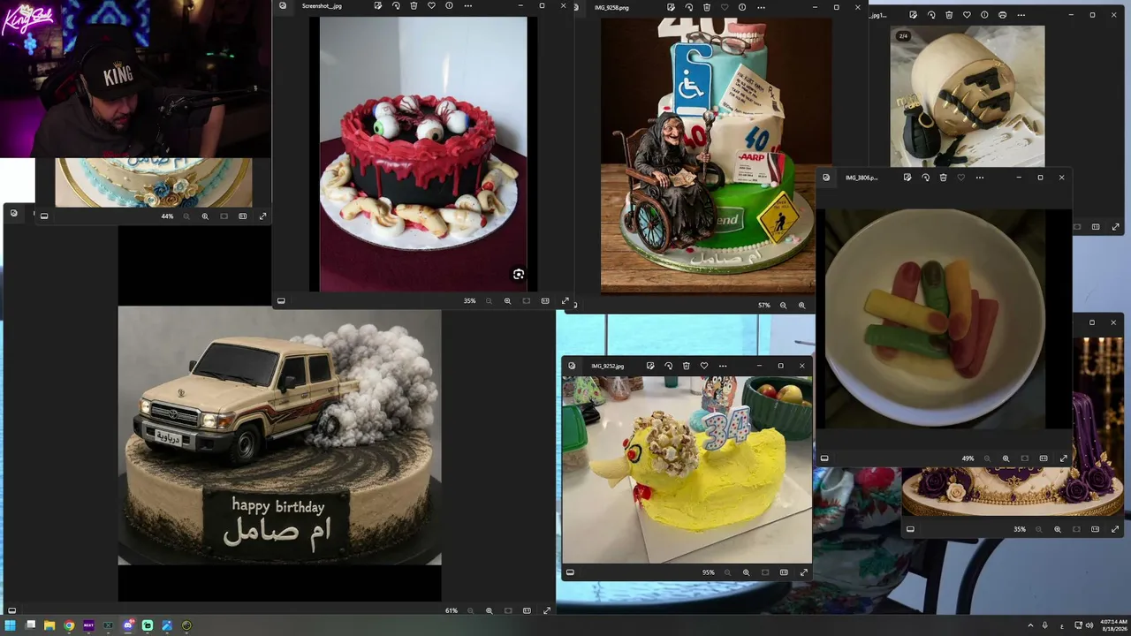Open the See more menu in IMG_3806 window
This screenshot has width=1131, height=636.
tap(979, 178)
